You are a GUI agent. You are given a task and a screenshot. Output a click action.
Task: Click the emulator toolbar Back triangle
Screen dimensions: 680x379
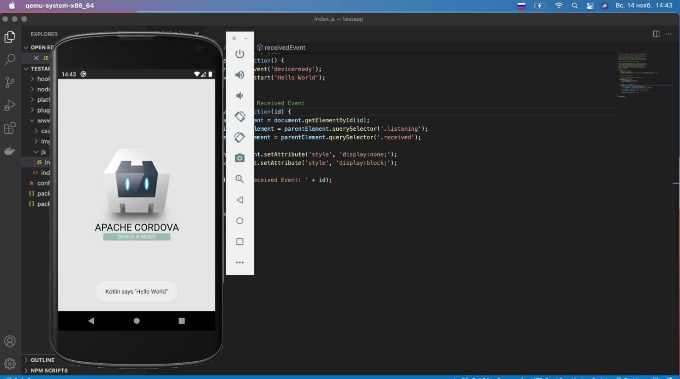[x=240, y=200]
